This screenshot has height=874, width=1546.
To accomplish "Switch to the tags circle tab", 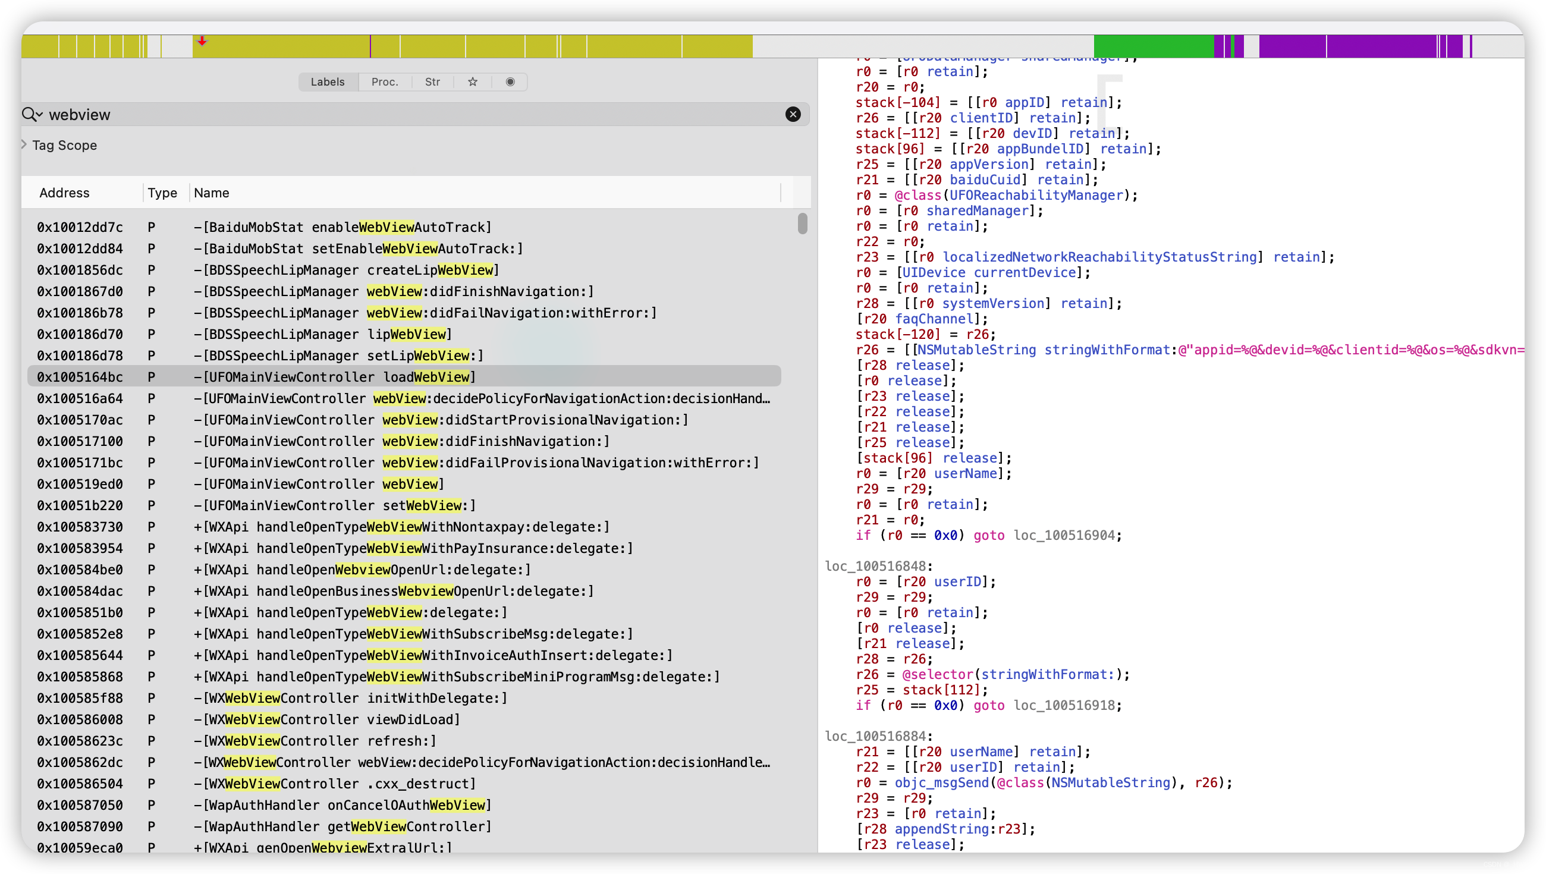I will pyautogui.click(x=510, y=81).
